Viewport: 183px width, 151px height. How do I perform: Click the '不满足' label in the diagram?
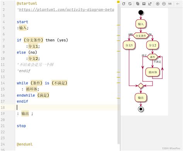[x=158, y=62]
